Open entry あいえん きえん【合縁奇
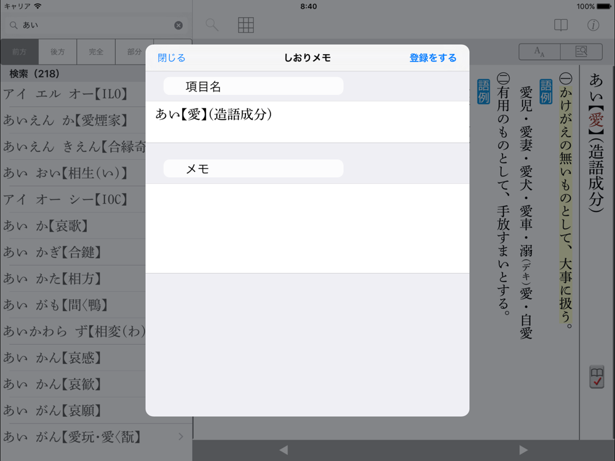The height and width of the screenshot is (461, 615). [74, 147]
